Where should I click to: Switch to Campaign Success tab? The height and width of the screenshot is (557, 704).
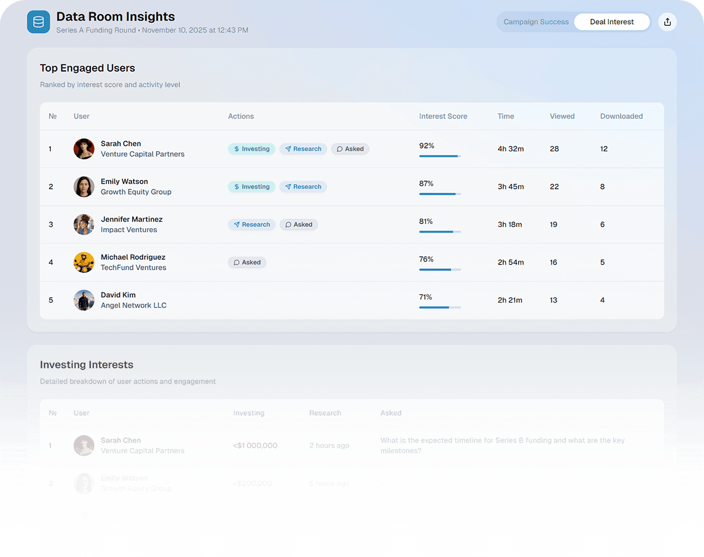pyautogui.click(x=536, y=22)
